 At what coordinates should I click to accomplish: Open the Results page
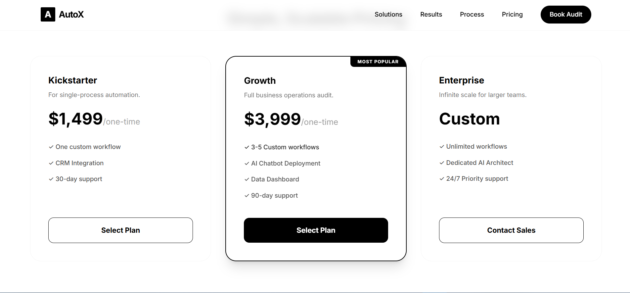coord(431,14)
